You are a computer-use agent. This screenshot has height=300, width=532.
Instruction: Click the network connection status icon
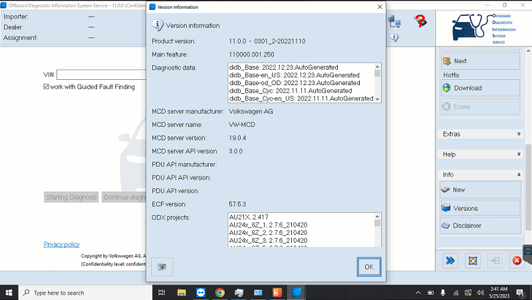(x=394, y=21)
